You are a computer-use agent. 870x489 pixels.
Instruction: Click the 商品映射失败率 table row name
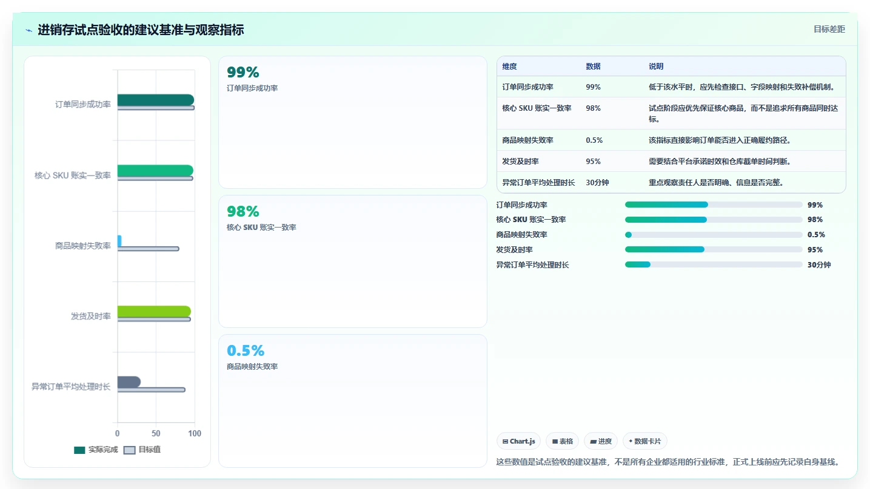pyautogui.click(x=528, y=140)
